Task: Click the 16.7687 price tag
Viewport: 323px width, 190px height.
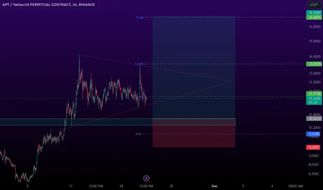Action: click(x=314, y=12)
